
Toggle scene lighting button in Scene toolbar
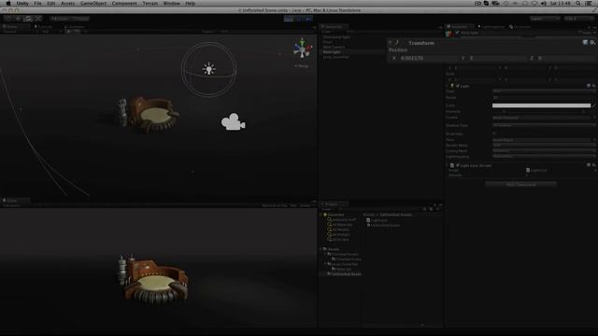click(69, 32)
